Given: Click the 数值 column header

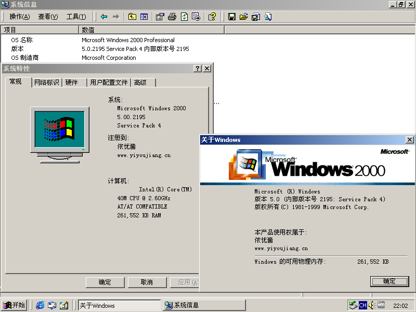Looking at the screenshot, I should pyautogui.click(x=152, y=30).
